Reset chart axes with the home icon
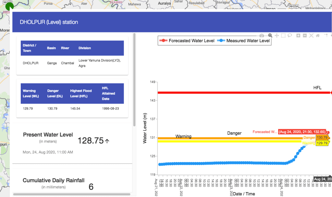The width and height of the screenshot is (332, 197). coord(318,35)
